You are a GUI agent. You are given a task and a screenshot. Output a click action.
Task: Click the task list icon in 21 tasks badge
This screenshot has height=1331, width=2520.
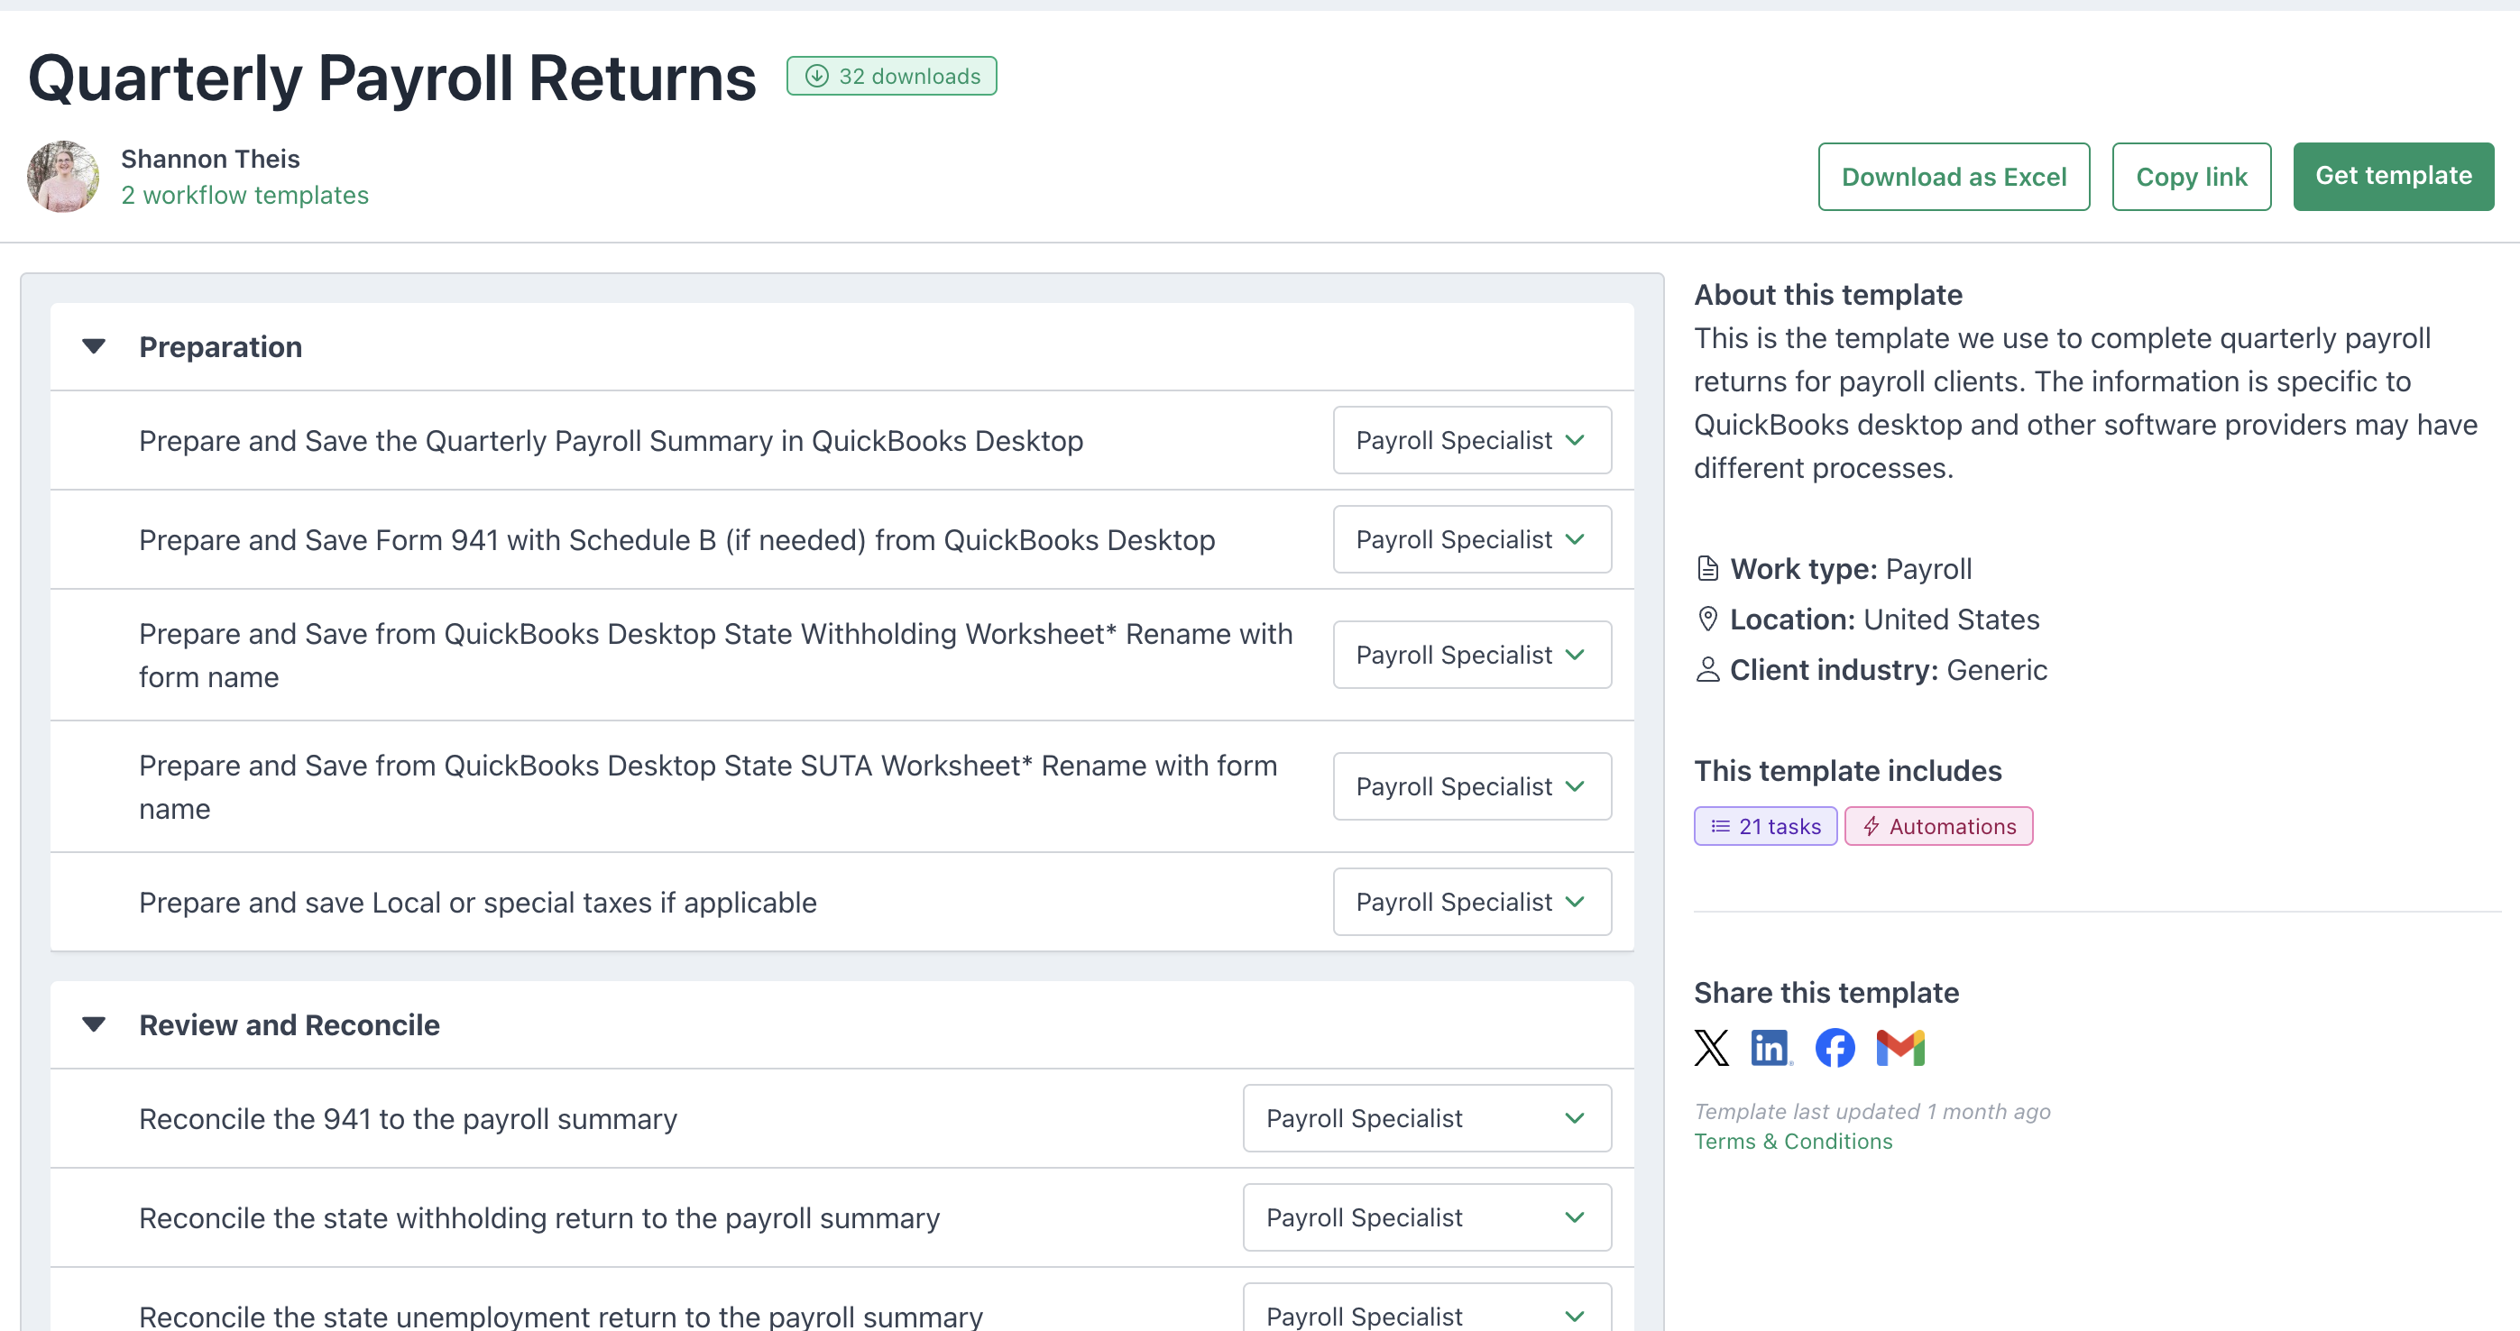pyautogui.click(x=1720, y=826)
